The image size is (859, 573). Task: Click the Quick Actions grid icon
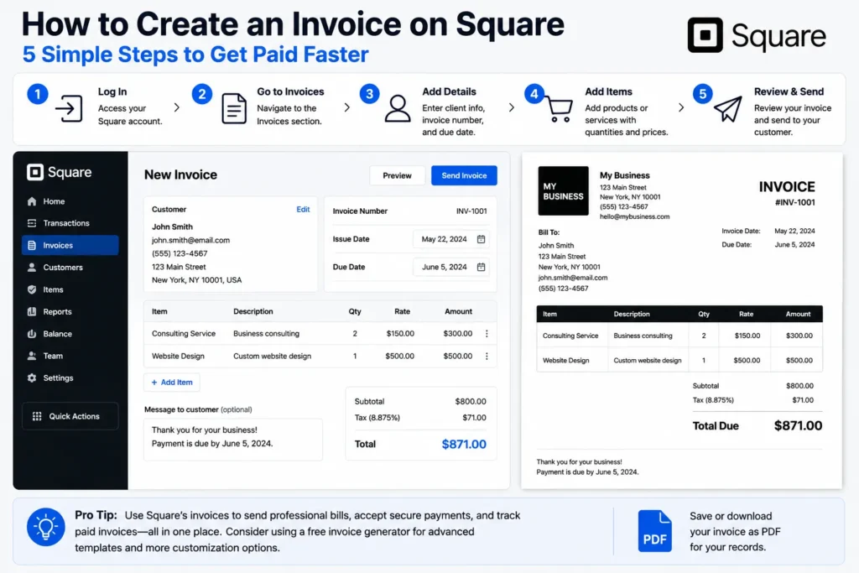click(x=37, y=416)
